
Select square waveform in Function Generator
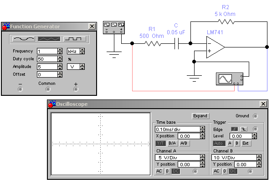(x=75, y=39)
